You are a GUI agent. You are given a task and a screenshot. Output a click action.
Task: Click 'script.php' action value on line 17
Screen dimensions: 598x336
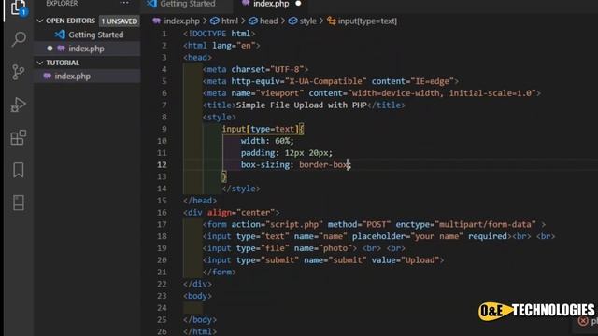pos(294,224)
